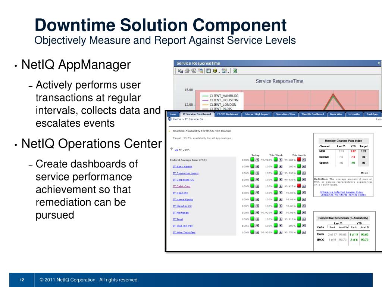382x287 pixels.
Task: Click CLIENT_HOUSTON legend entry in chart
Action: [220, 100]
